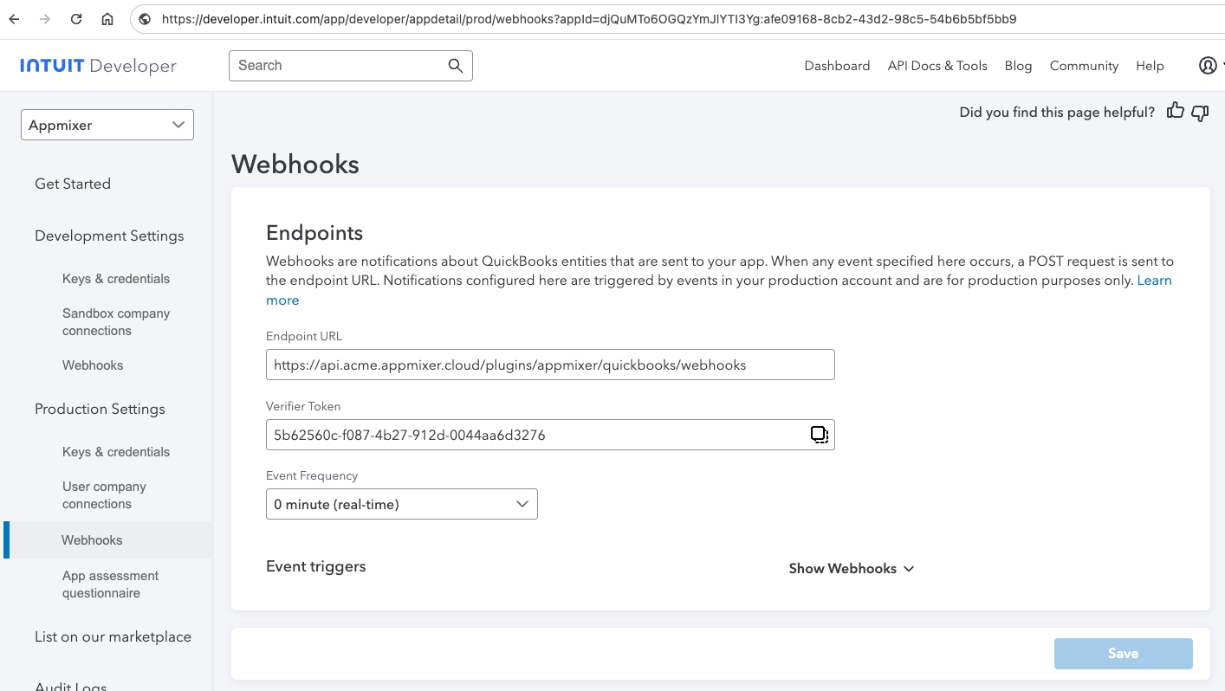Open the Event Frequency dropdown
Viewport: 1225px width, 691px height.
pos(401,504)
